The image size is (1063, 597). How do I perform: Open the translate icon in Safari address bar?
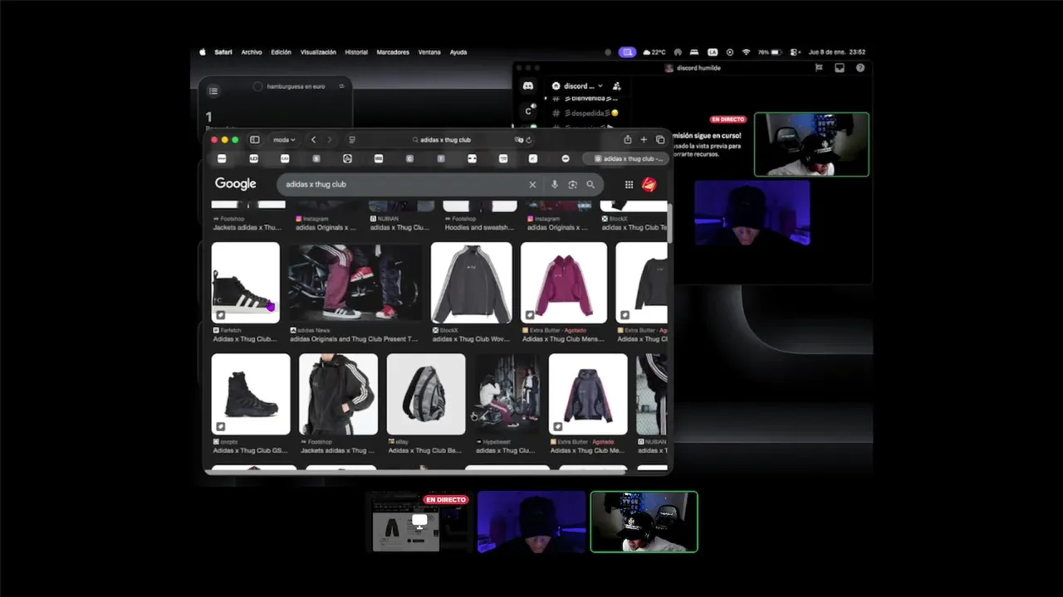tap(518, 140)
